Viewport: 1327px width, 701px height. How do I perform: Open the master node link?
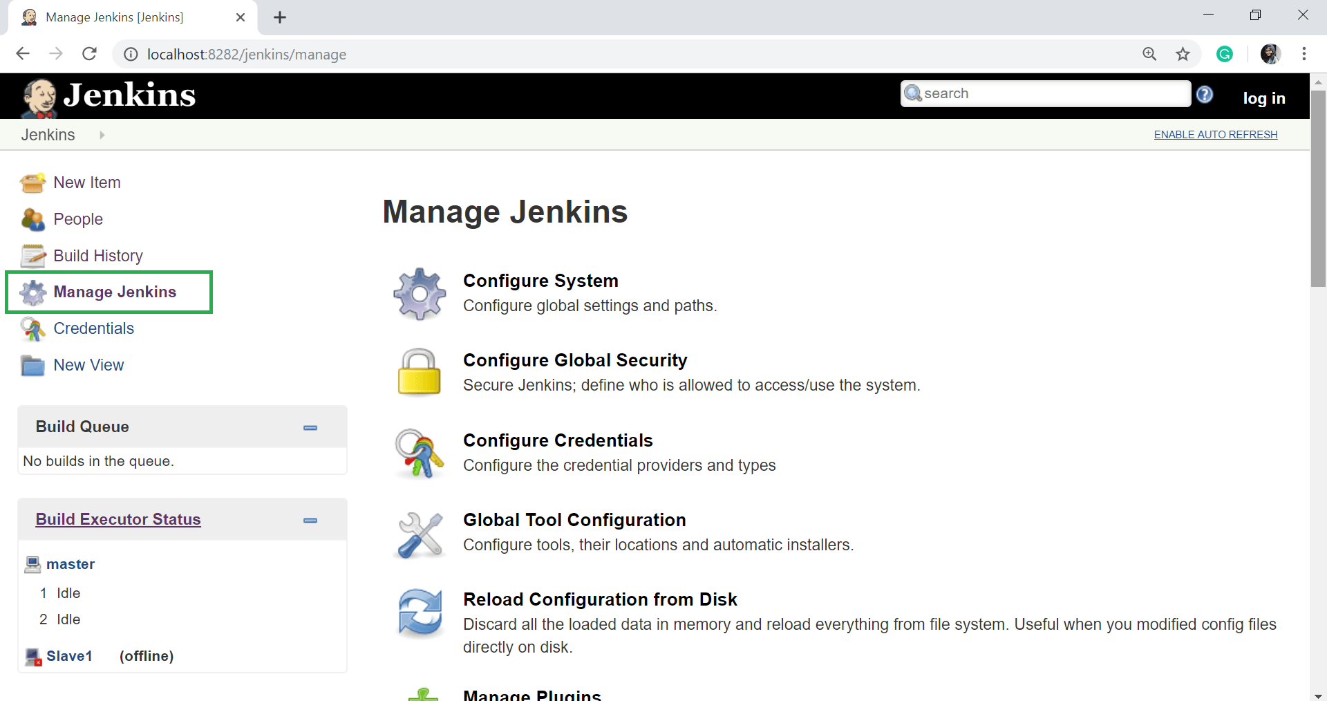(x=70, y=564)
